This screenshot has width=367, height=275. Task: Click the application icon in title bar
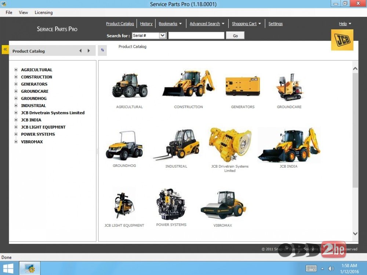(4, 4)
